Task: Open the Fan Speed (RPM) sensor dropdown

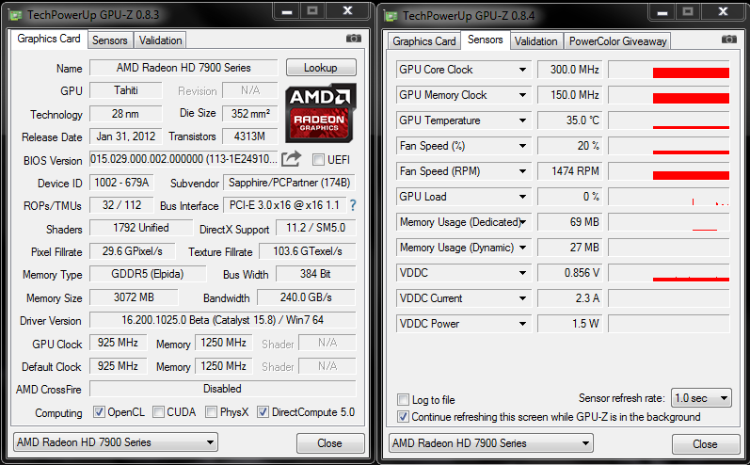Action: coord(523,171)
